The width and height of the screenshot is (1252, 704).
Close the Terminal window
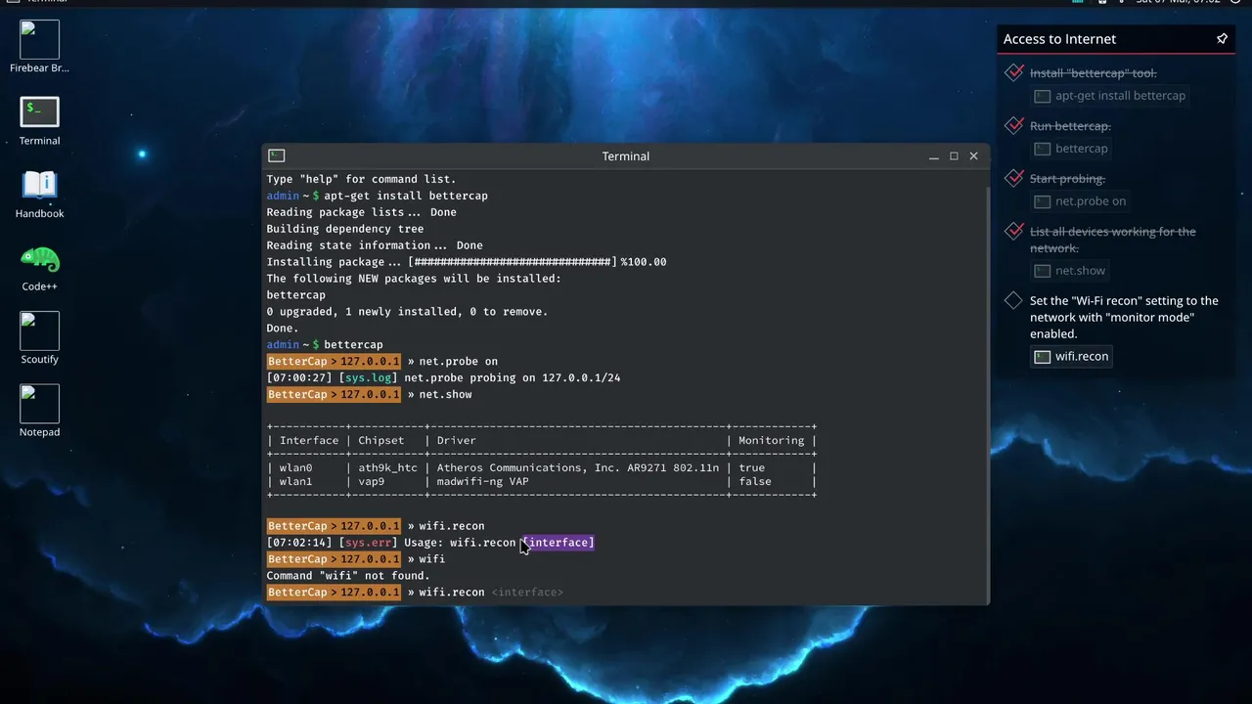coord(973,156)
